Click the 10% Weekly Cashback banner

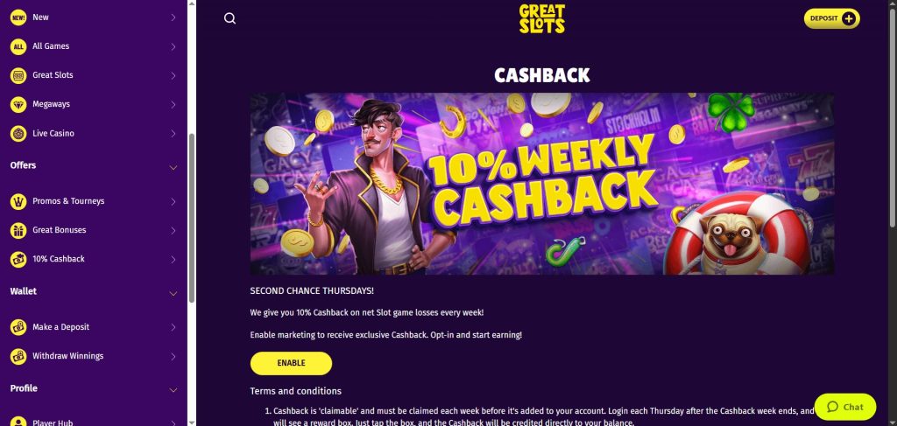541,184
